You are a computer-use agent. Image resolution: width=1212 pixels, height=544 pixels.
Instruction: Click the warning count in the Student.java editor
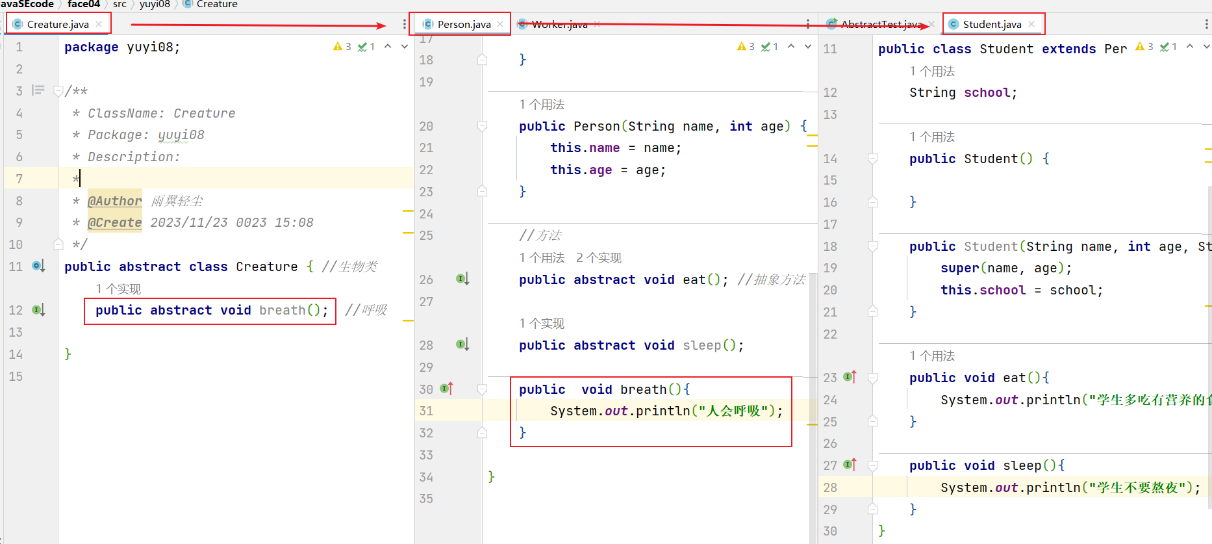[1144, 47]
